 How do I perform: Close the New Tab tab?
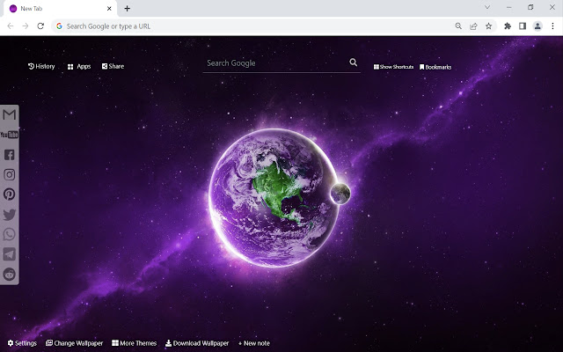pyautogui.click(x=109, y=8)
